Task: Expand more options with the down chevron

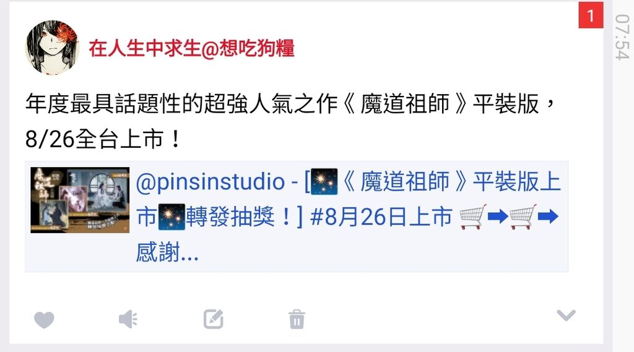Action: click(566, 315)
